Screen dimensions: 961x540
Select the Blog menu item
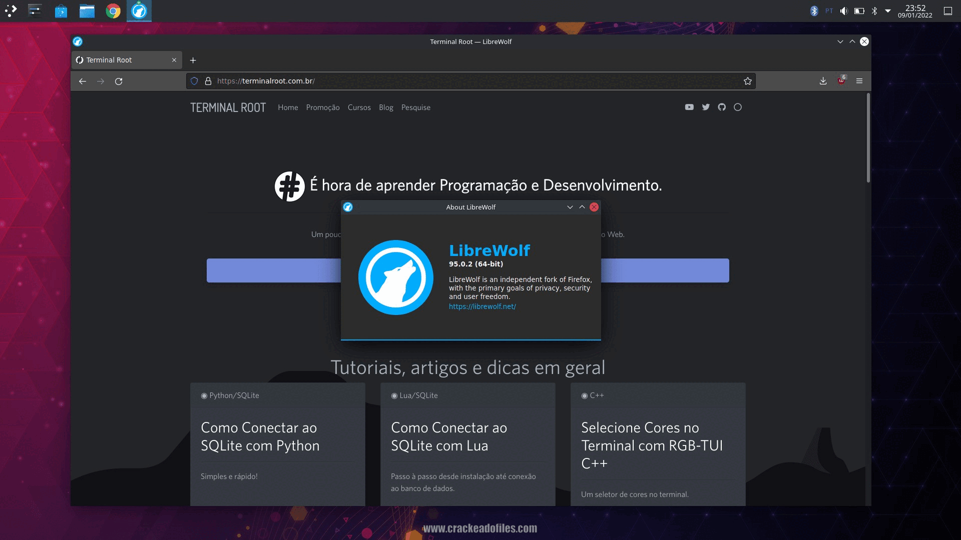click(x=385, y=107)
